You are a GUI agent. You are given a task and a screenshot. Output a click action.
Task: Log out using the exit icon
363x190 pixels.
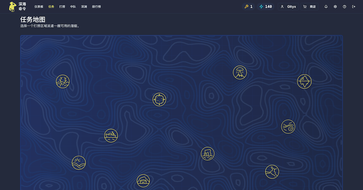(x=354, y=7)
